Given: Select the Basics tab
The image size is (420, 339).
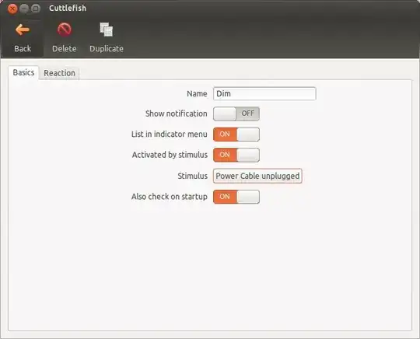Looking at the screenshot, I should [x=23, y=72].
